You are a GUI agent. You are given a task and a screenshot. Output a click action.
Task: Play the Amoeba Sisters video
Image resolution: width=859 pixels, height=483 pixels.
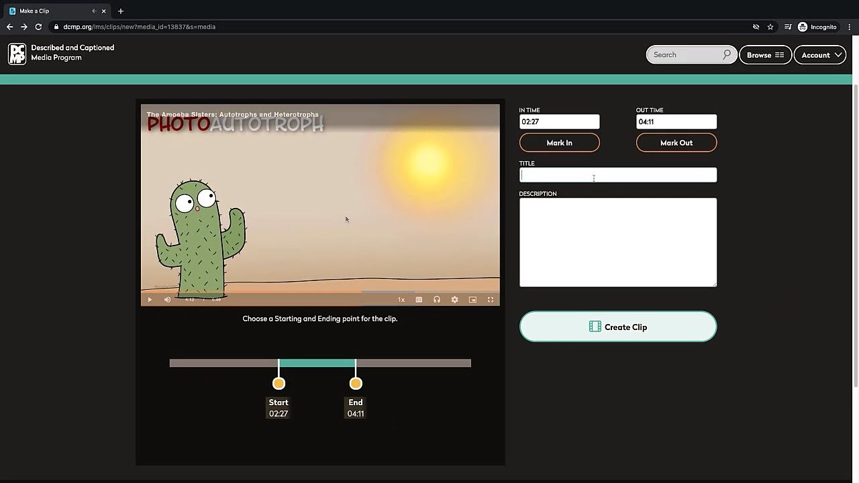click(150, 300)
